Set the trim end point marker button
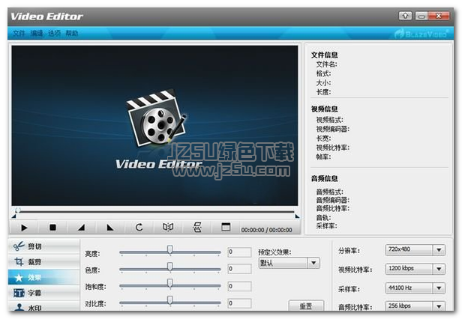Viewport: 462px width, 319px height. [x=110, y=227]
